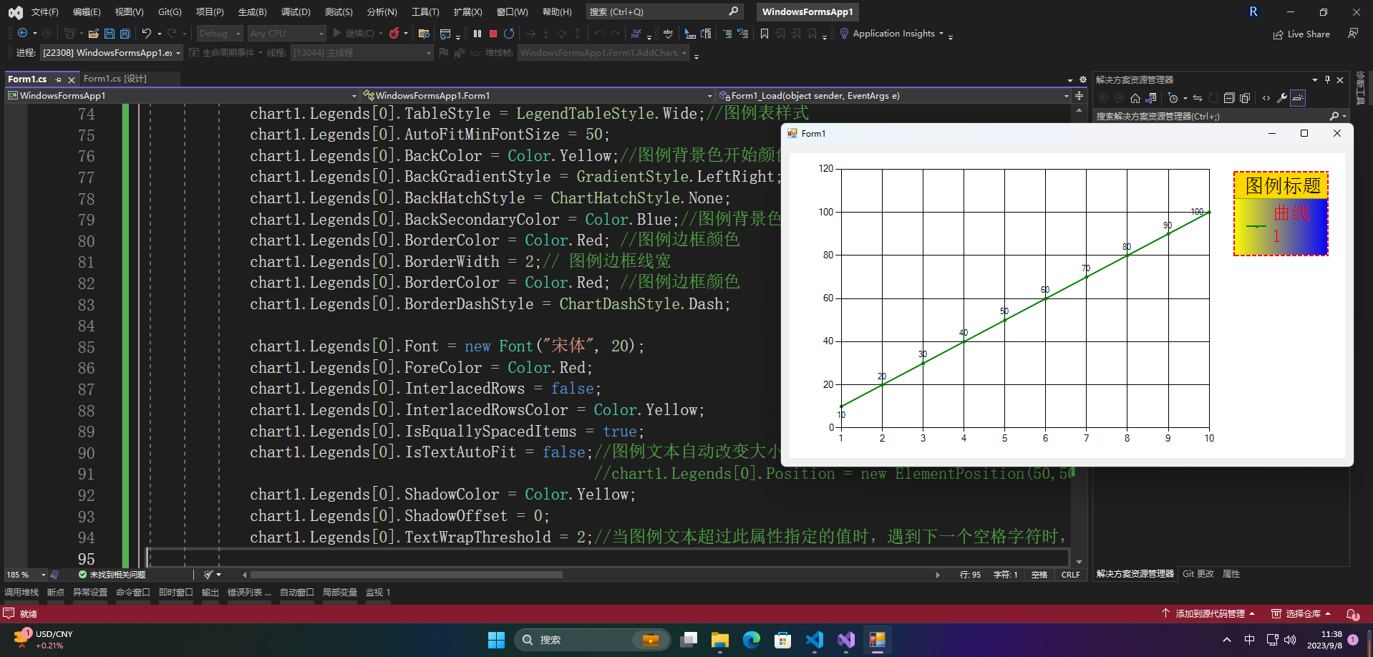Open the 错误列表 panel tab

tap(249, 593)
